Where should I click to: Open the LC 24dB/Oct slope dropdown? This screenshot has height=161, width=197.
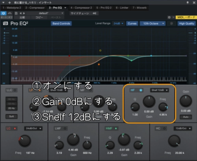(x=33, y=128)
